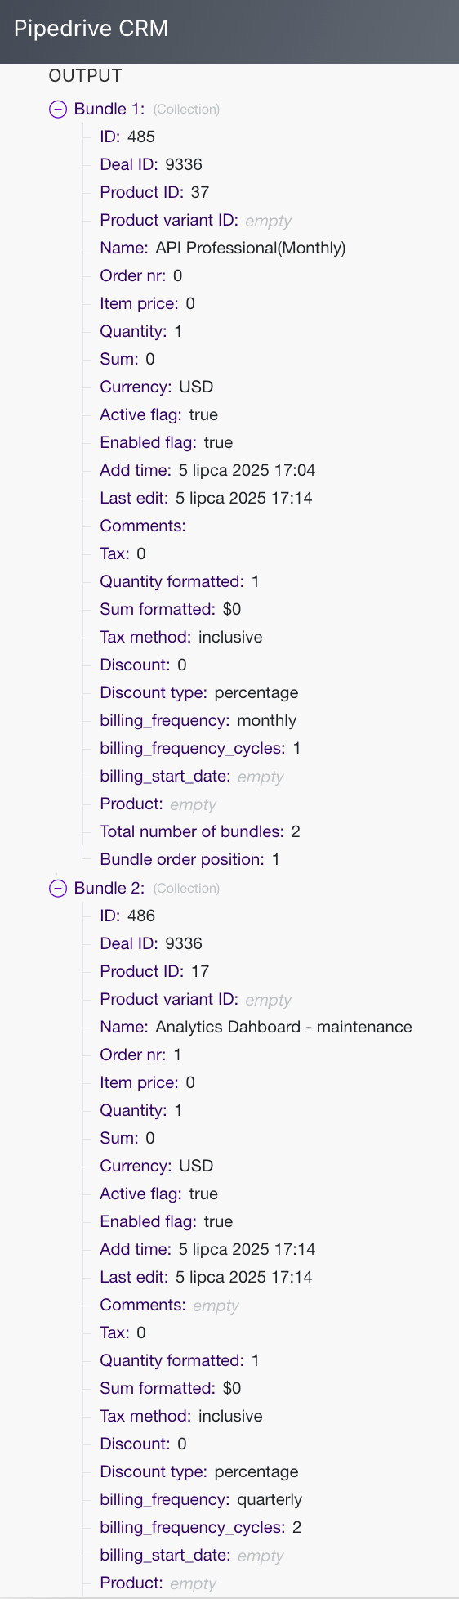Select Product ID 17 entry
This screenshot has width=459, height=1599.
[x=154, y=971]
